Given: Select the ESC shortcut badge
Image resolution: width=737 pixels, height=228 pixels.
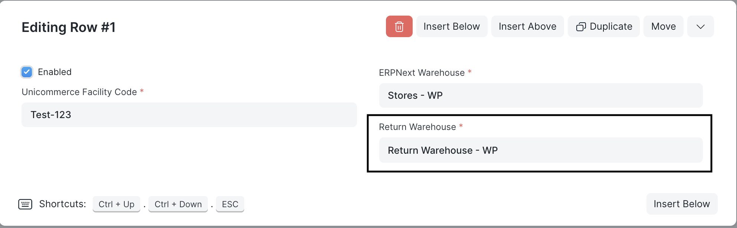Looking at the screenshot, I should (230, 204).
